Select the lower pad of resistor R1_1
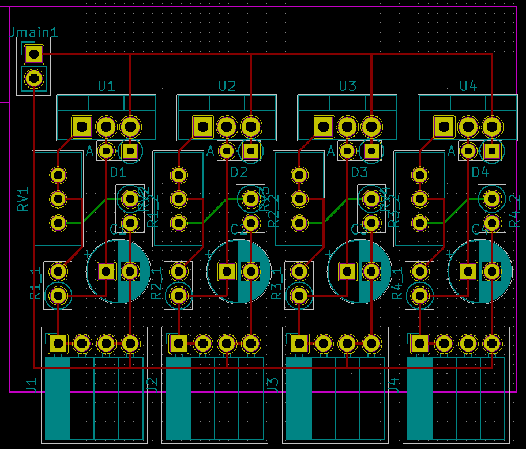 click(58, 296)
